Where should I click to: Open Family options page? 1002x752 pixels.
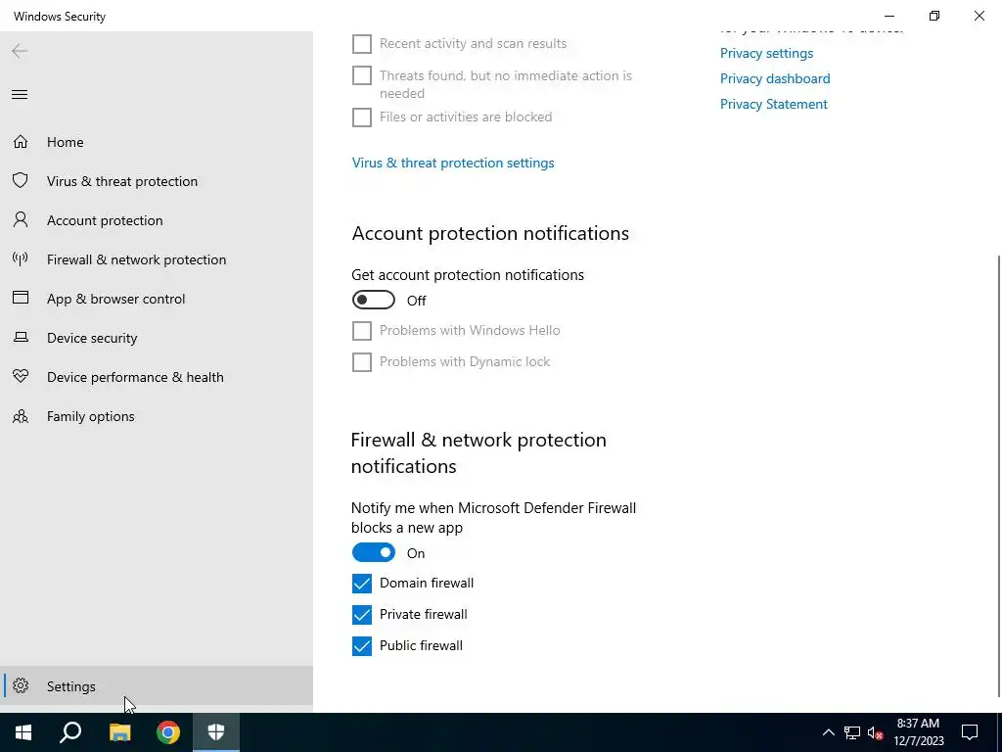(x=157, y=416)
